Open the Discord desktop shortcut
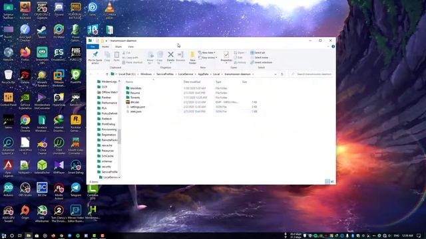 tap(59, 9)
